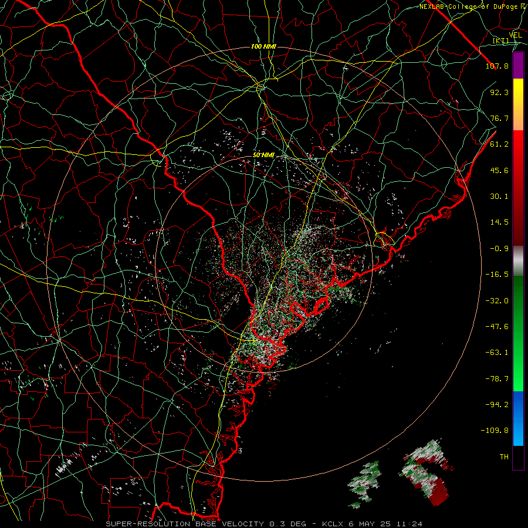This screenshot has height=528, width=528.
Task: Select the 76.7 legend value
Action: tap(499, 118)
